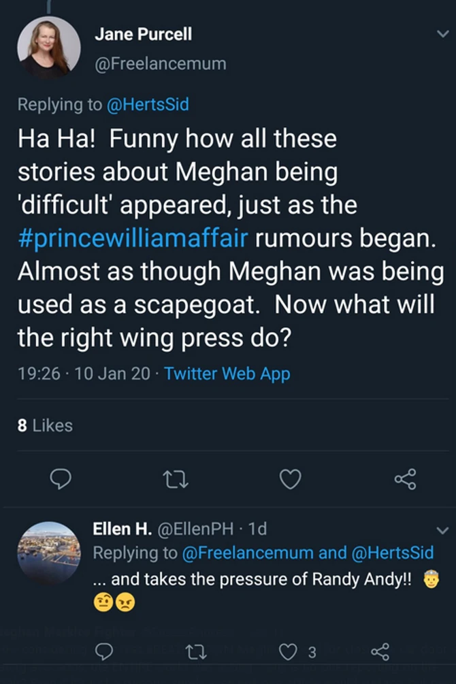Share Jane Purcell's main tweet

(x=405, y=480)
